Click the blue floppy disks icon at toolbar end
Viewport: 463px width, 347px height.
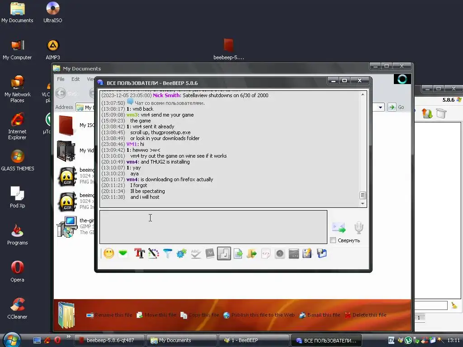pos(321,253)
